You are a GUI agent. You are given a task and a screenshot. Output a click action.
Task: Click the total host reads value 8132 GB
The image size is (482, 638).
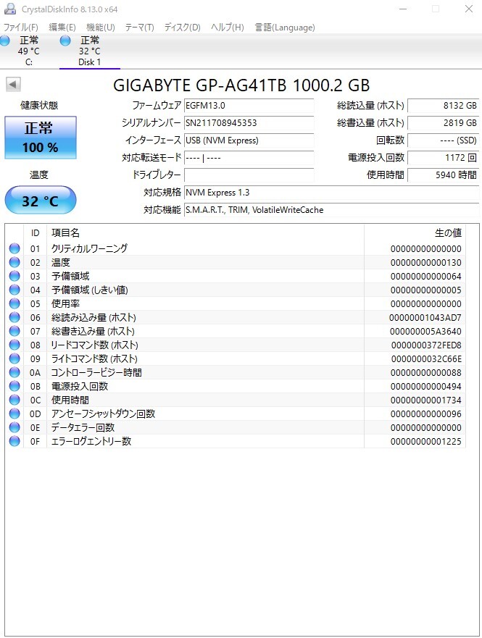444,106
